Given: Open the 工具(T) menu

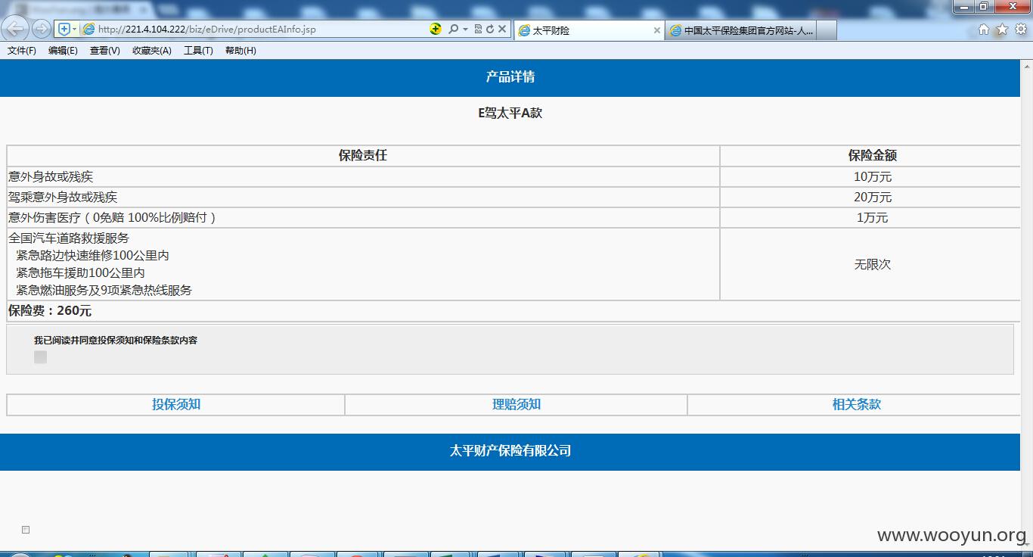Looking at the screenshot, I should point(198,51).
